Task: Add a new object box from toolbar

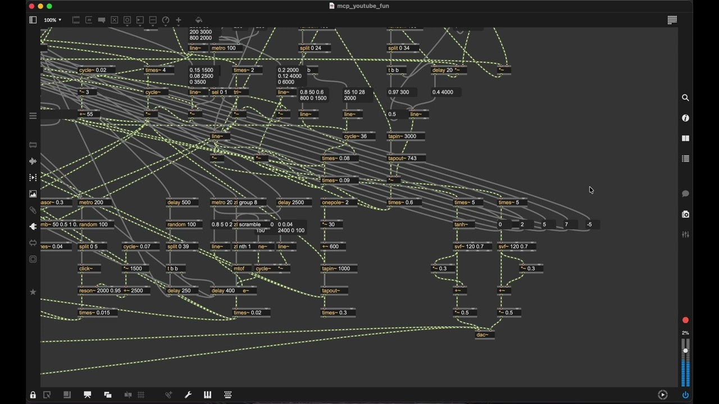Action: [76, 20]
